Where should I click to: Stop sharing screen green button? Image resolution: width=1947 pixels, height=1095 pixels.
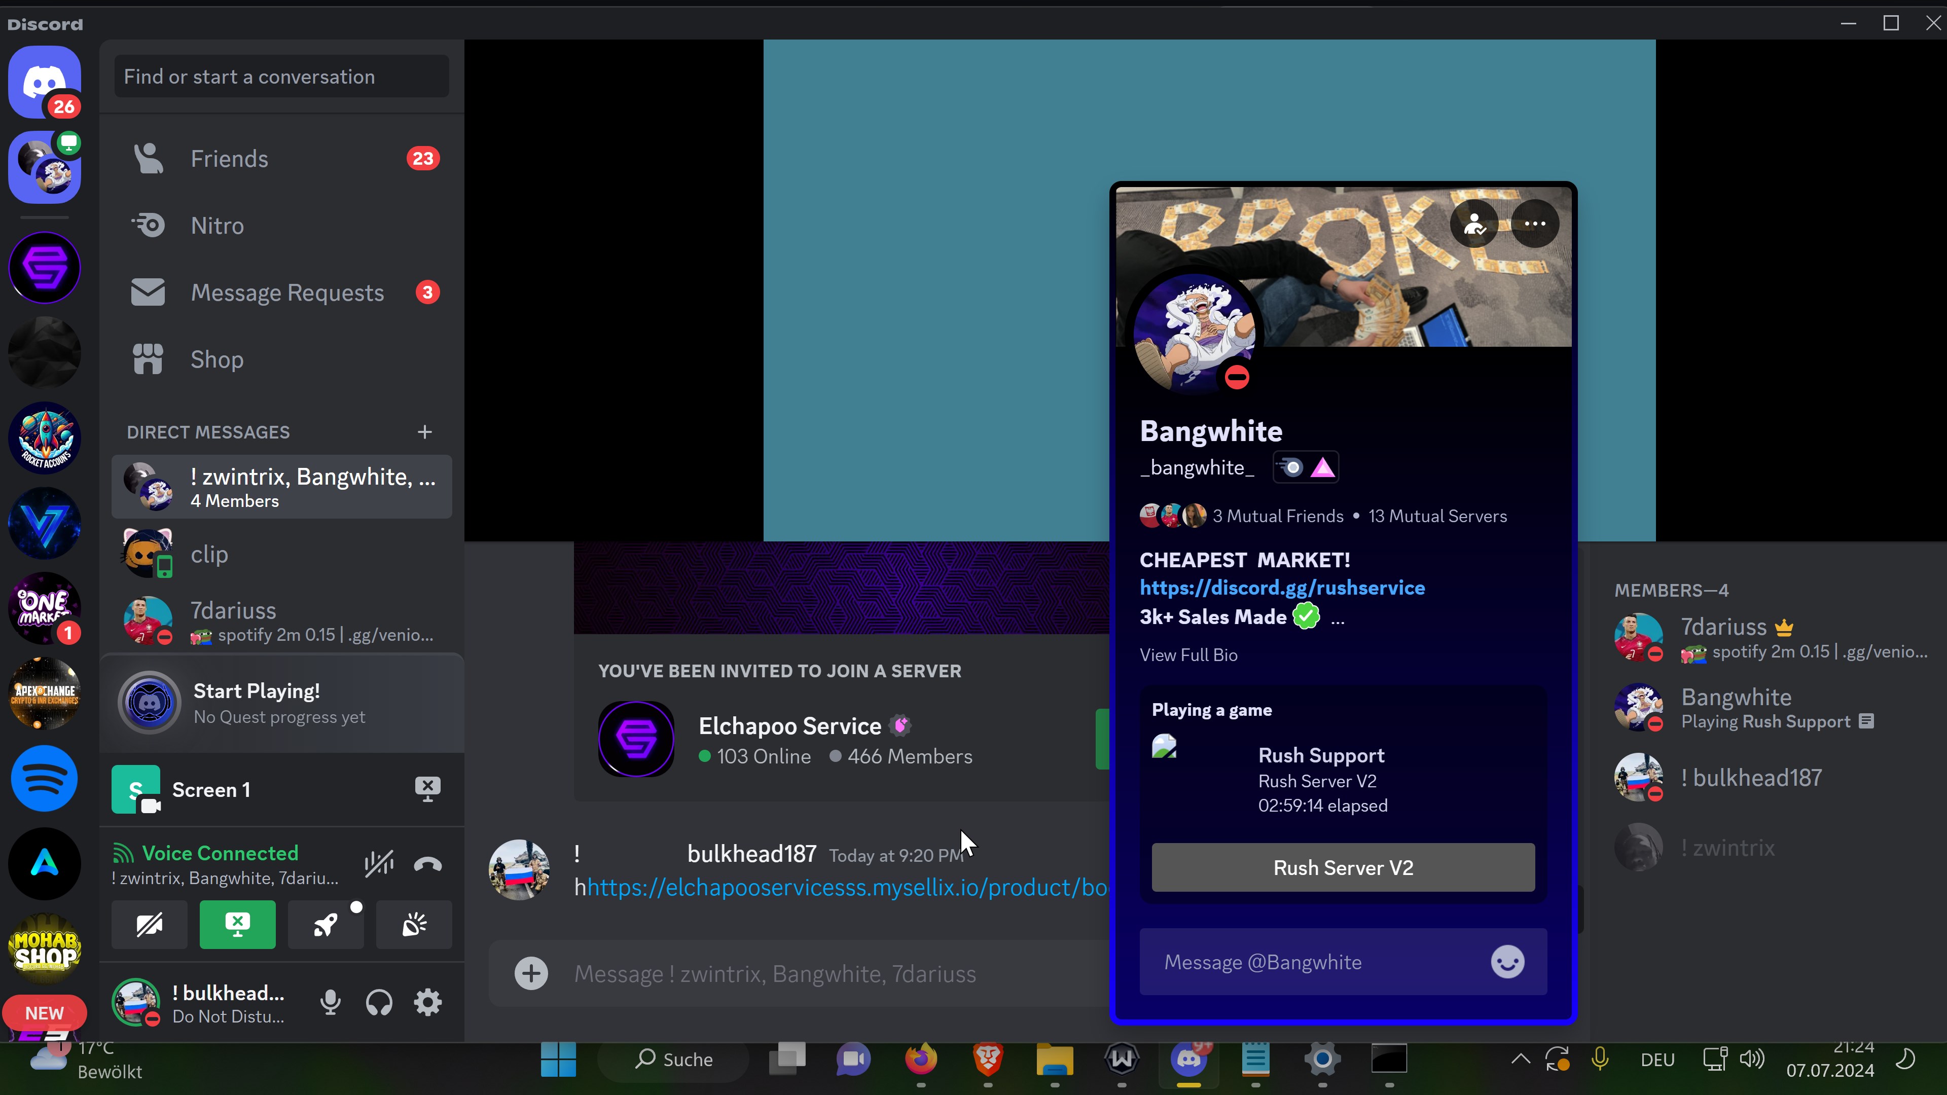pyautogui.click(x=237, y=924)
